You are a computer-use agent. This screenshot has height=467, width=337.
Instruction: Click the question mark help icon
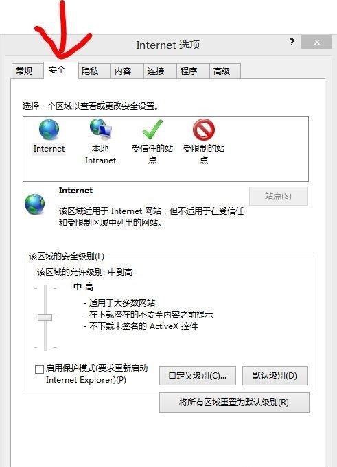point(292,42)
